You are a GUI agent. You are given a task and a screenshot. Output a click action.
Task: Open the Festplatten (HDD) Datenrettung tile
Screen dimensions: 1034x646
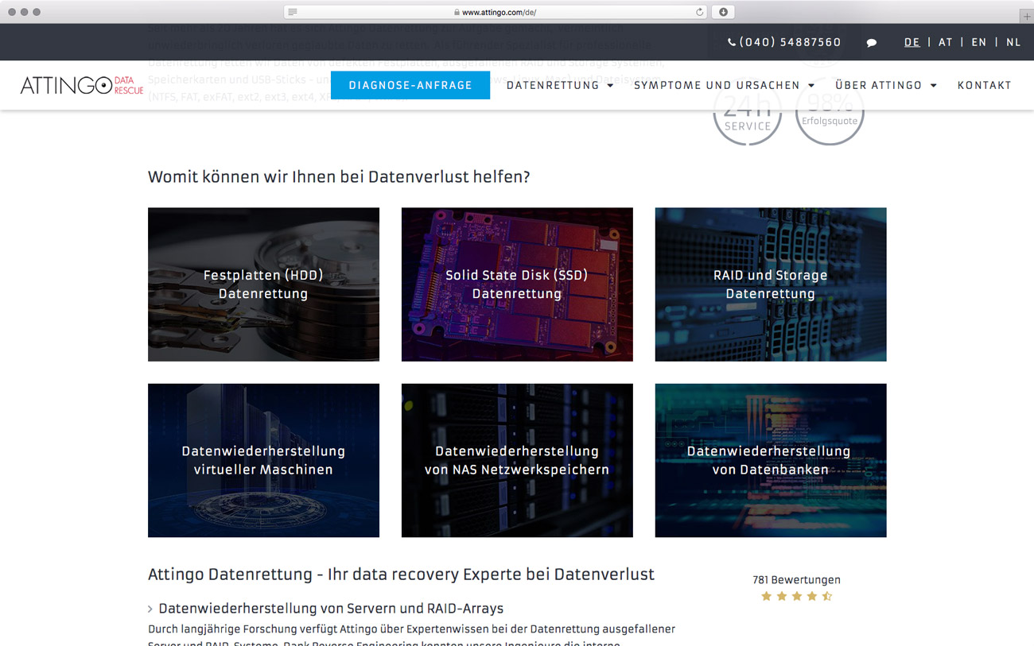263,284
